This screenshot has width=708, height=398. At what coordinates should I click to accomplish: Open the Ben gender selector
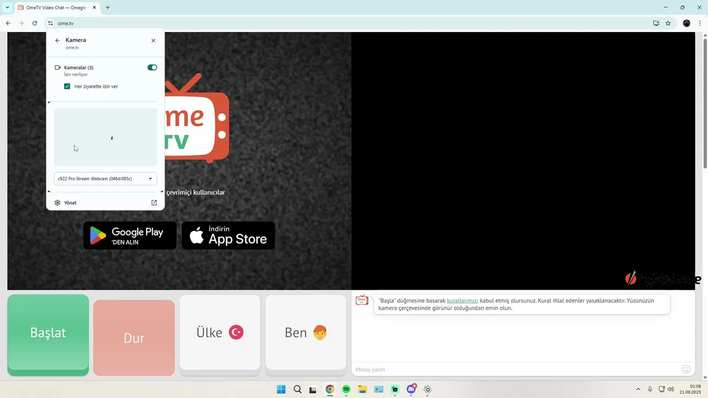306,332
